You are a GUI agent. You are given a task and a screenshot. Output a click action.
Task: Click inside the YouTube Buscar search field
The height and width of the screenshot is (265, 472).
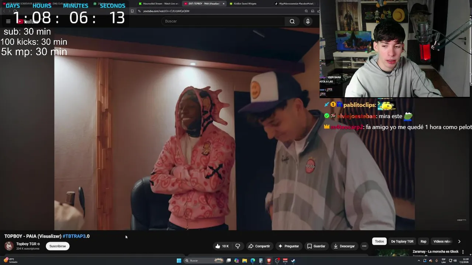pyautogui.click(x=223, y=21)
